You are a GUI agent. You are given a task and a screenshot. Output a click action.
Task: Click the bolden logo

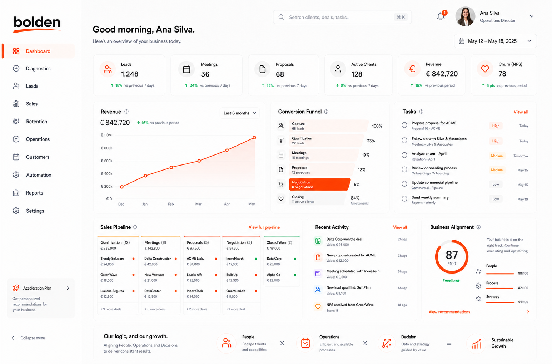coord(37,24)
